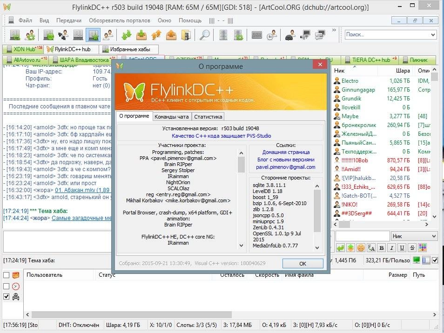
Task: Click the green monitor status icon
Action: [x=416, y=260]
